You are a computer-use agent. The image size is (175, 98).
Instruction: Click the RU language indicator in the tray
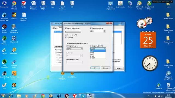pos(149,96)
